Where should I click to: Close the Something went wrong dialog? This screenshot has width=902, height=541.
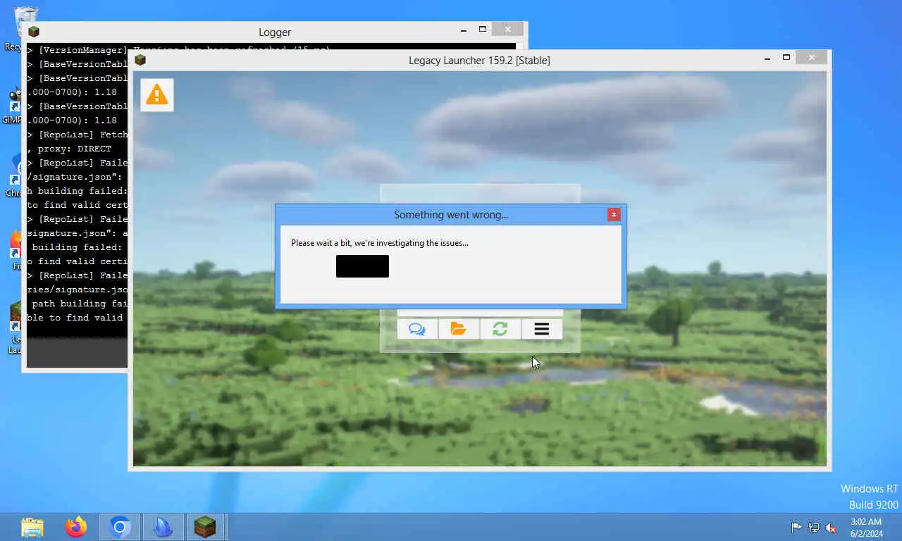pos(614,214)
